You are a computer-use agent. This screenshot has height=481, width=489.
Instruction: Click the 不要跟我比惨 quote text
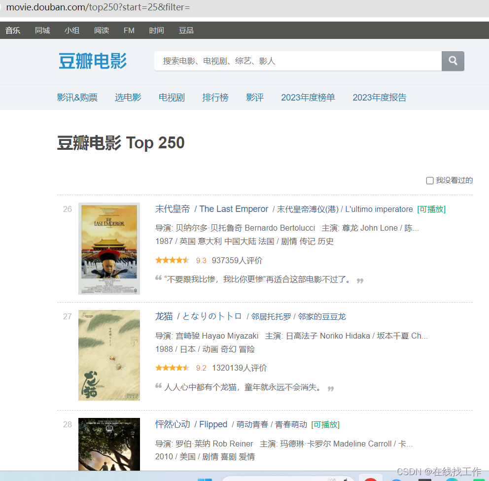click(x=258, y=279)
